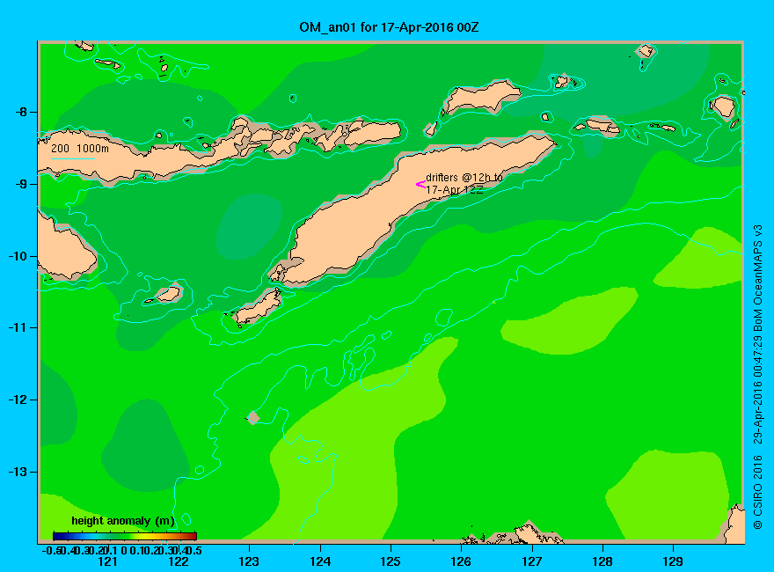The height and width of the screenshot is (572, 774).
Task: Click the 'height anomaly (m)' label
Action: tap(123, 521)
